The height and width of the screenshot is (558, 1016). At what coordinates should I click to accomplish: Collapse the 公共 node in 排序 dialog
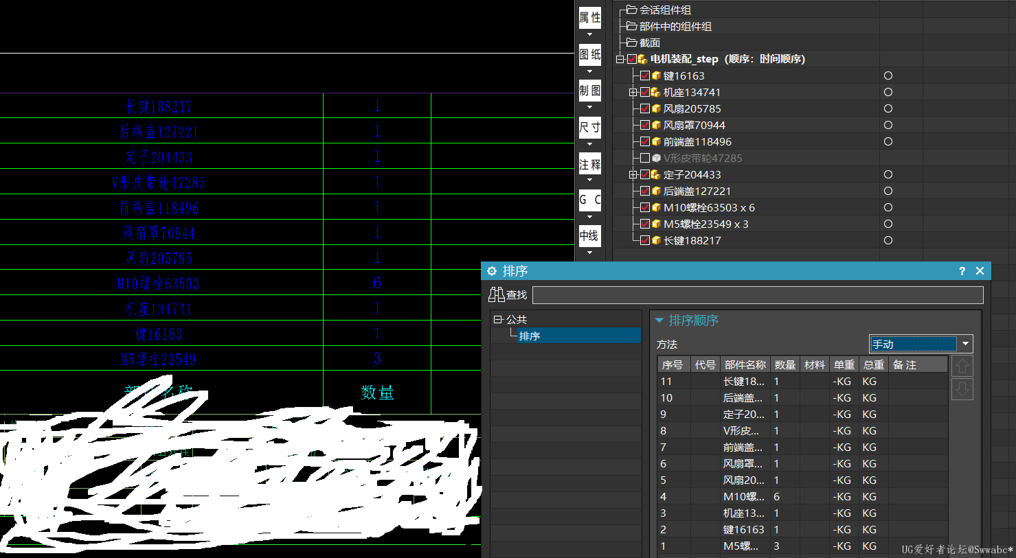(498, 319)
